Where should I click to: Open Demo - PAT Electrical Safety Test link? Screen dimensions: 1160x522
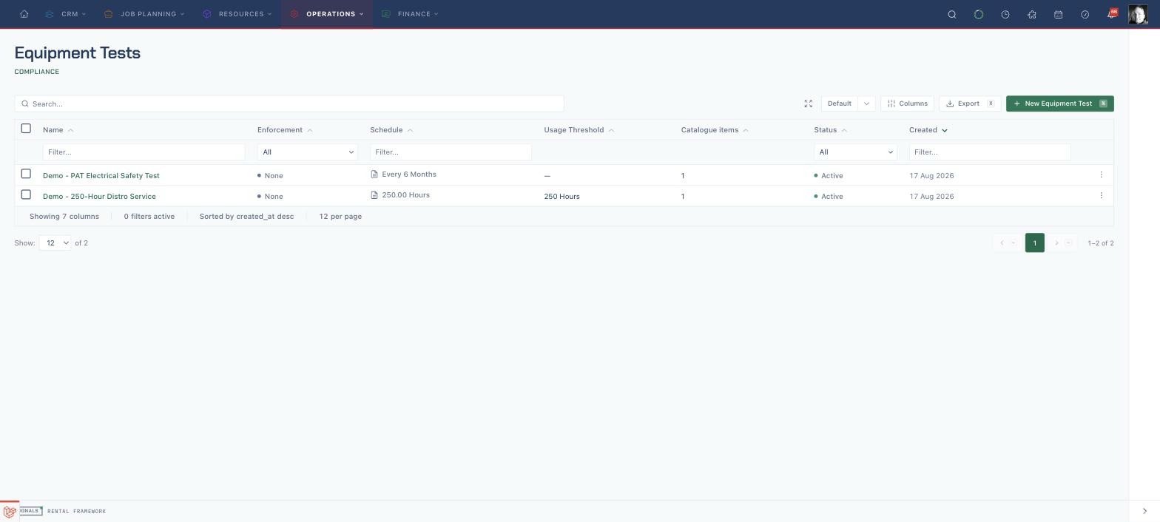pos(101,175)
